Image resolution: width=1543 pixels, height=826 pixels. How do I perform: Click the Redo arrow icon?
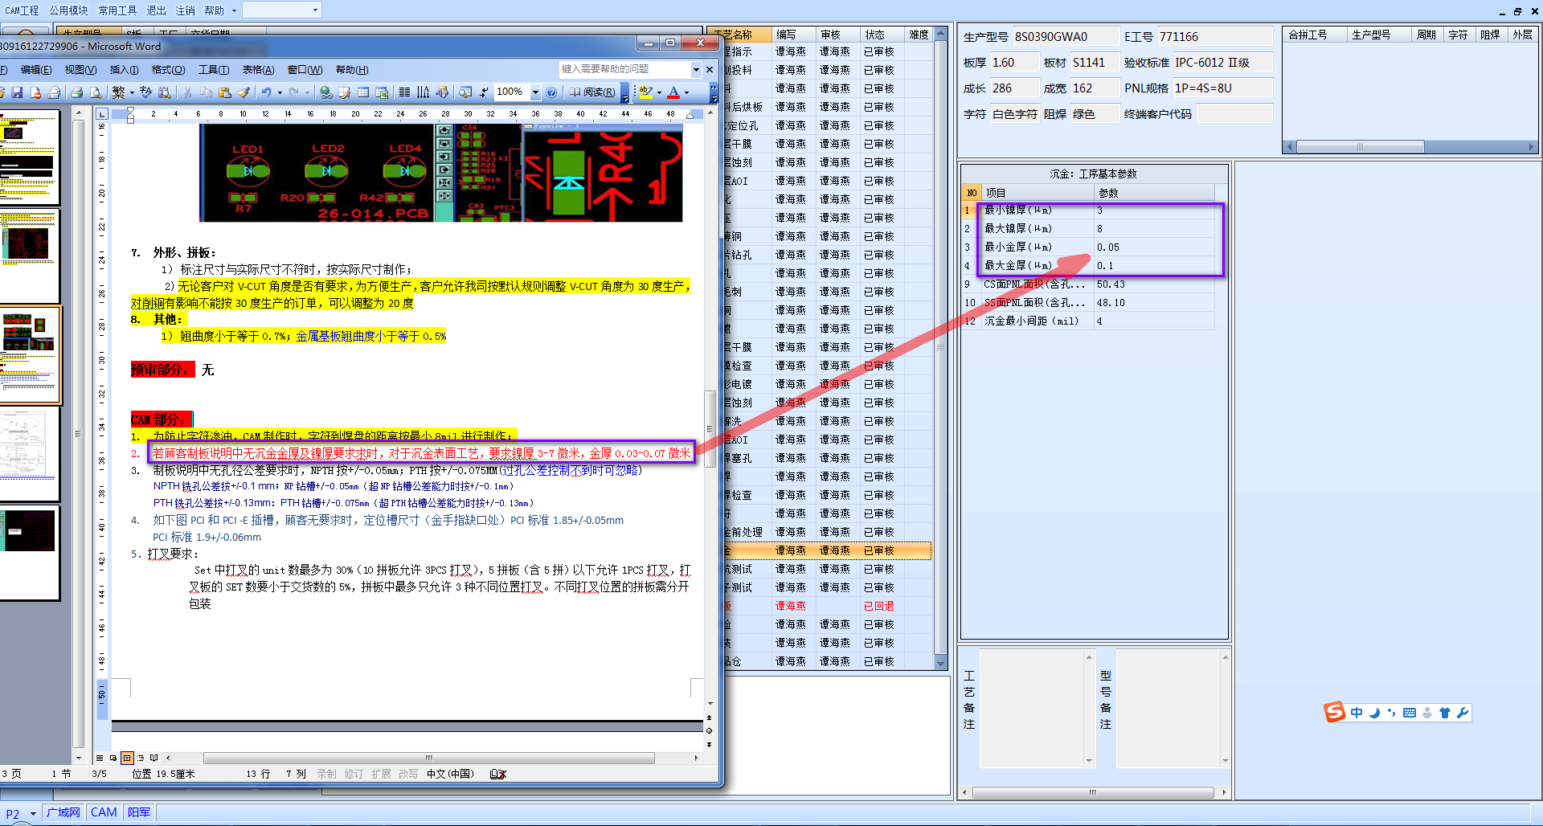coord(294,92)
